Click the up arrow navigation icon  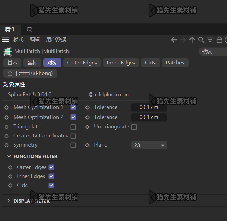pos(192,40)
